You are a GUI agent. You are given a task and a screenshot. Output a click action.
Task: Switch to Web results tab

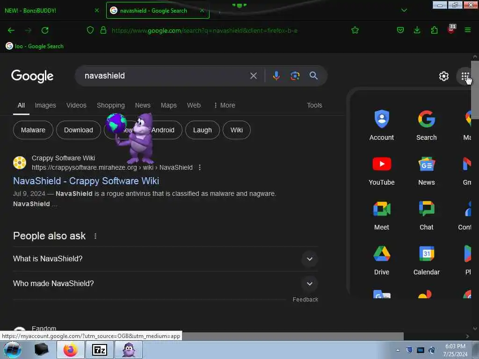click(194, 105)
